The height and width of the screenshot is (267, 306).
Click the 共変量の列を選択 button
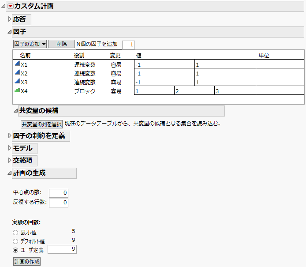click(41, 124)
